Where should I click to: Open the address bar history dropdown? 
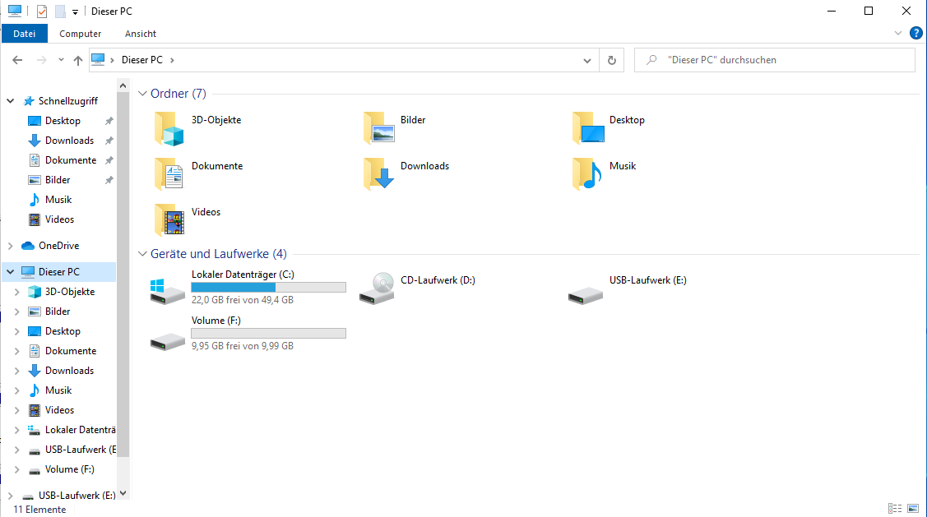(x=586, y=60)
